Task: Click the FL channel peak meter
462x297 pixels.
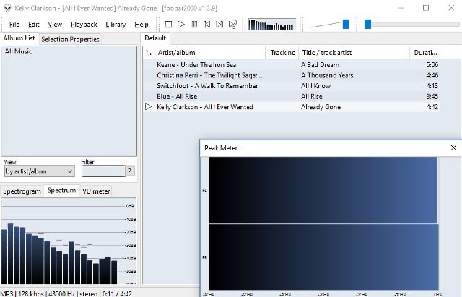Action: click(323, 190)
